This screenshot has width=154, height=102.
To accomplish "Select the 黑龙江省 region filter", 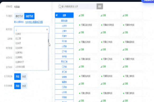I will 64,61.
